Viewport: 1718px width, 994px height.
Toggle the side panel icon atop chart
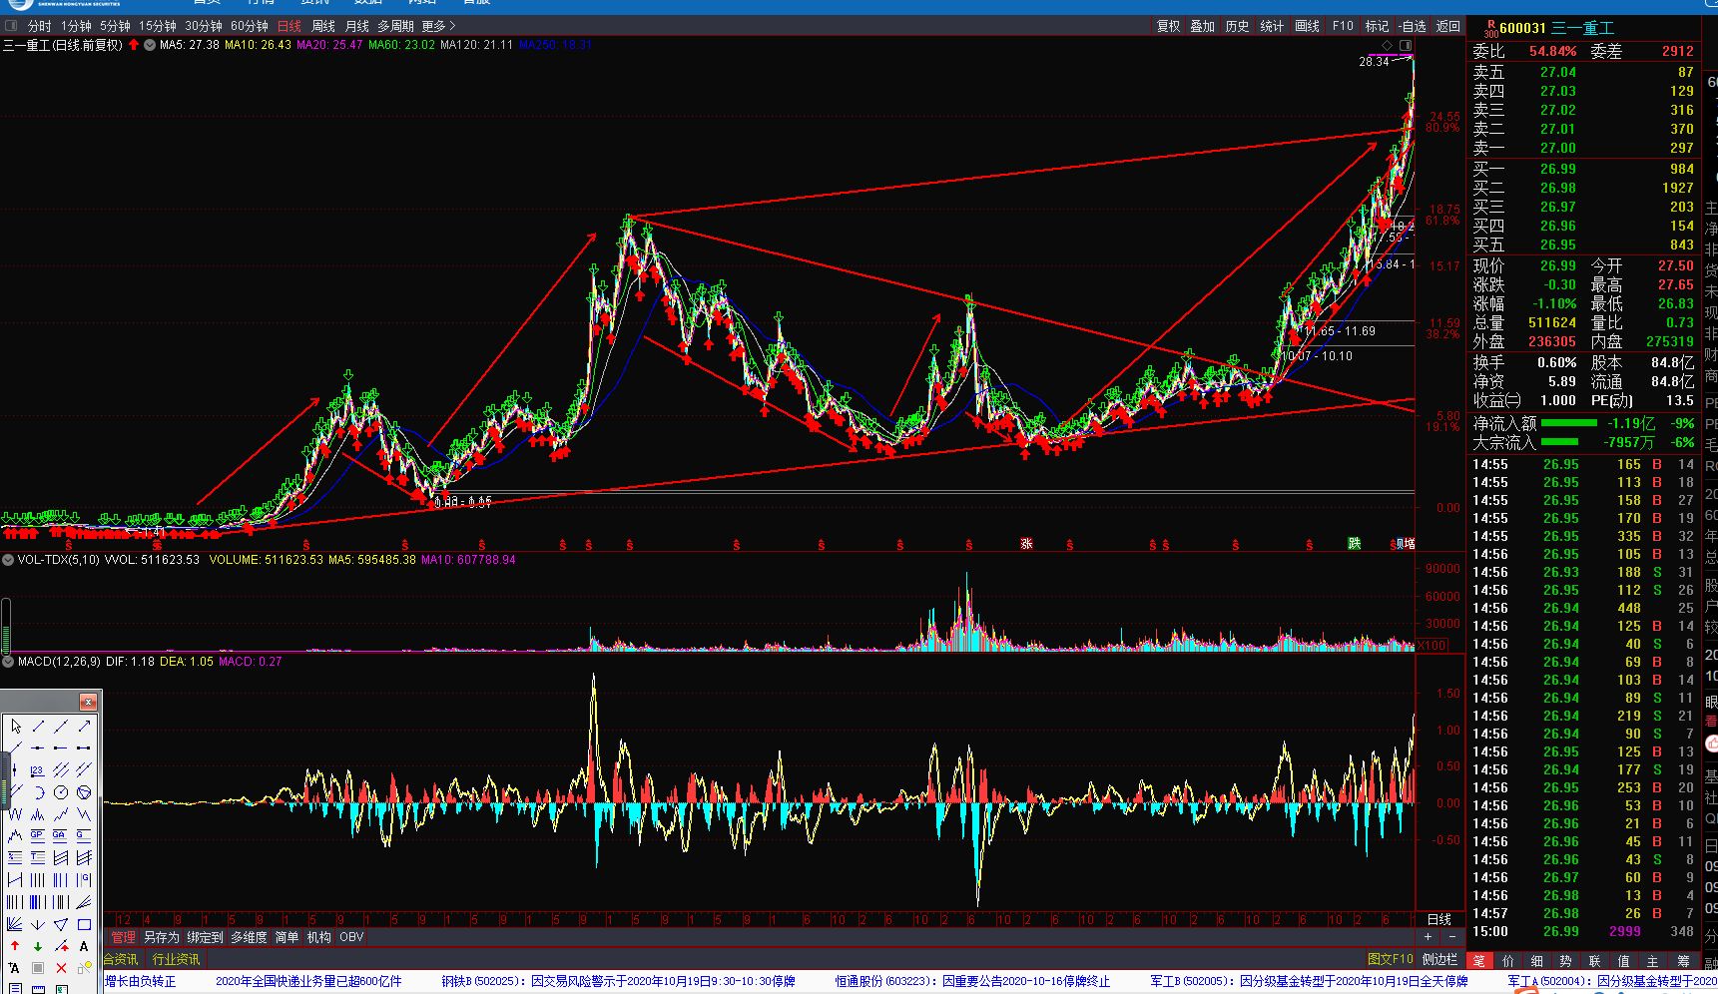click(1405, 46)
